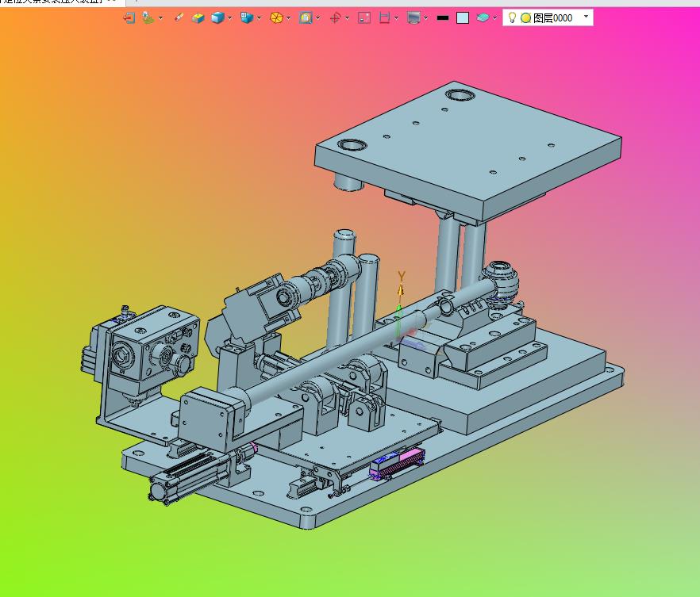
Task: Click the orange polygon mesh icon
Action: click(276, 17)
